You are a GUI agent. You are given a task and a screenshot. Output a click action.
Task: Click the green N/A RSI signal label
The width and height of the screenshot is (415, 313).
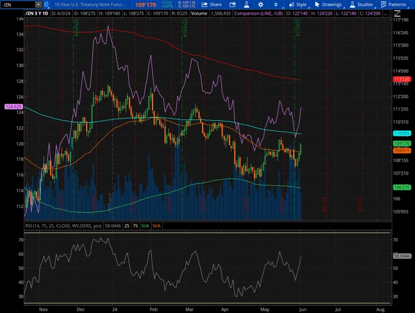coord(145,226)
